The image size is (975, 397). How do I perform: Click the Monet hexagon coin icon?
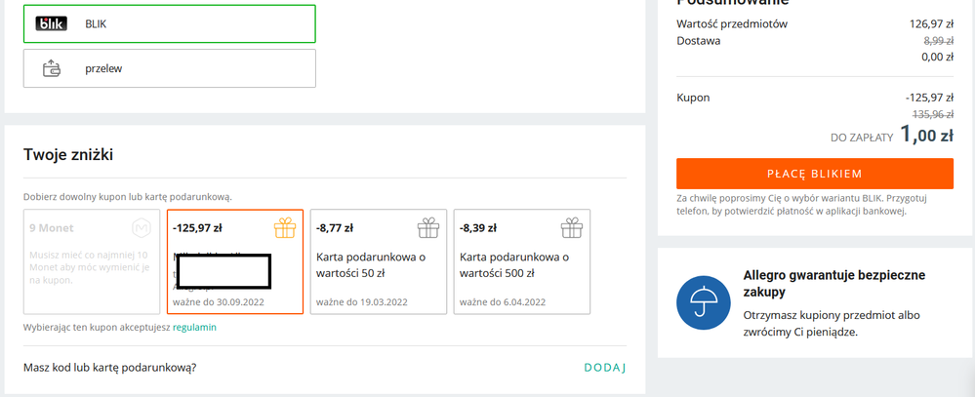tap(142, 228)
